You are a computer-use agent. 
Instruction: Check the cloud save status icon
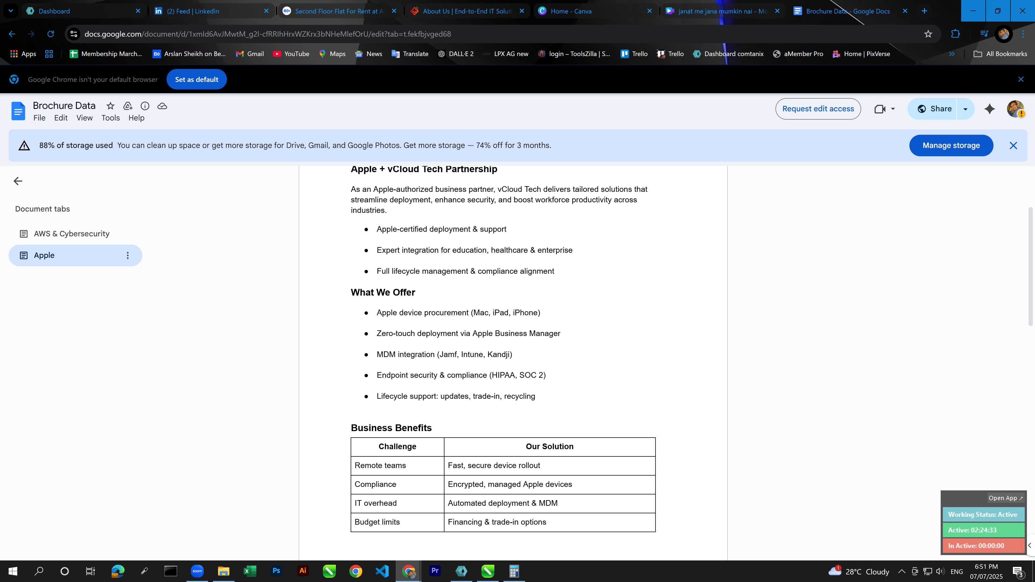click(x=162, y=106)
